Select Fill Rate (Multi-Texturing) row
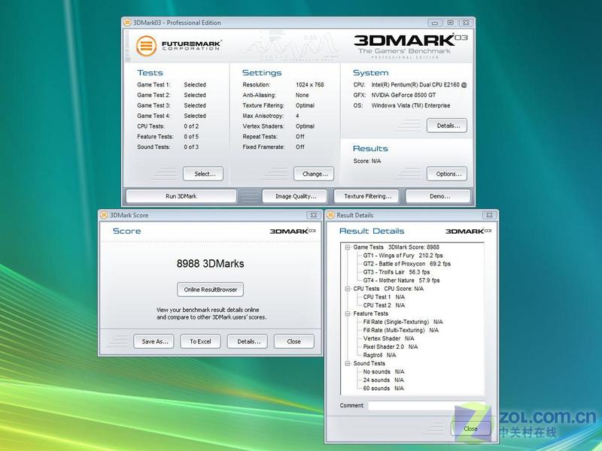The image size is (602, 451). pos(401,330)
